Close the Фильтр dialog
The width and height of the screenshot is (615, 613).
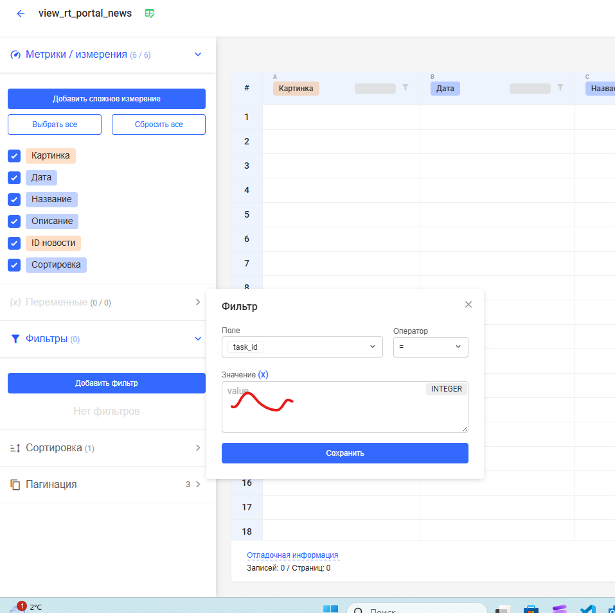click(468, 304)
